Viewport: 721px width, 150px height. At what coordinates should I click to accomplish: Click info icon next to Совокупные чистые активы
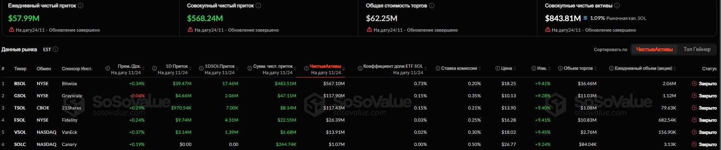click(617, 6)
